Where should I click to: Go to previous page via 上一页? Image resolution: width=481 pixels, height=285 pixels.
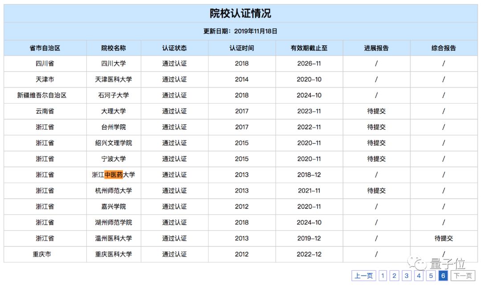[363, 276]
